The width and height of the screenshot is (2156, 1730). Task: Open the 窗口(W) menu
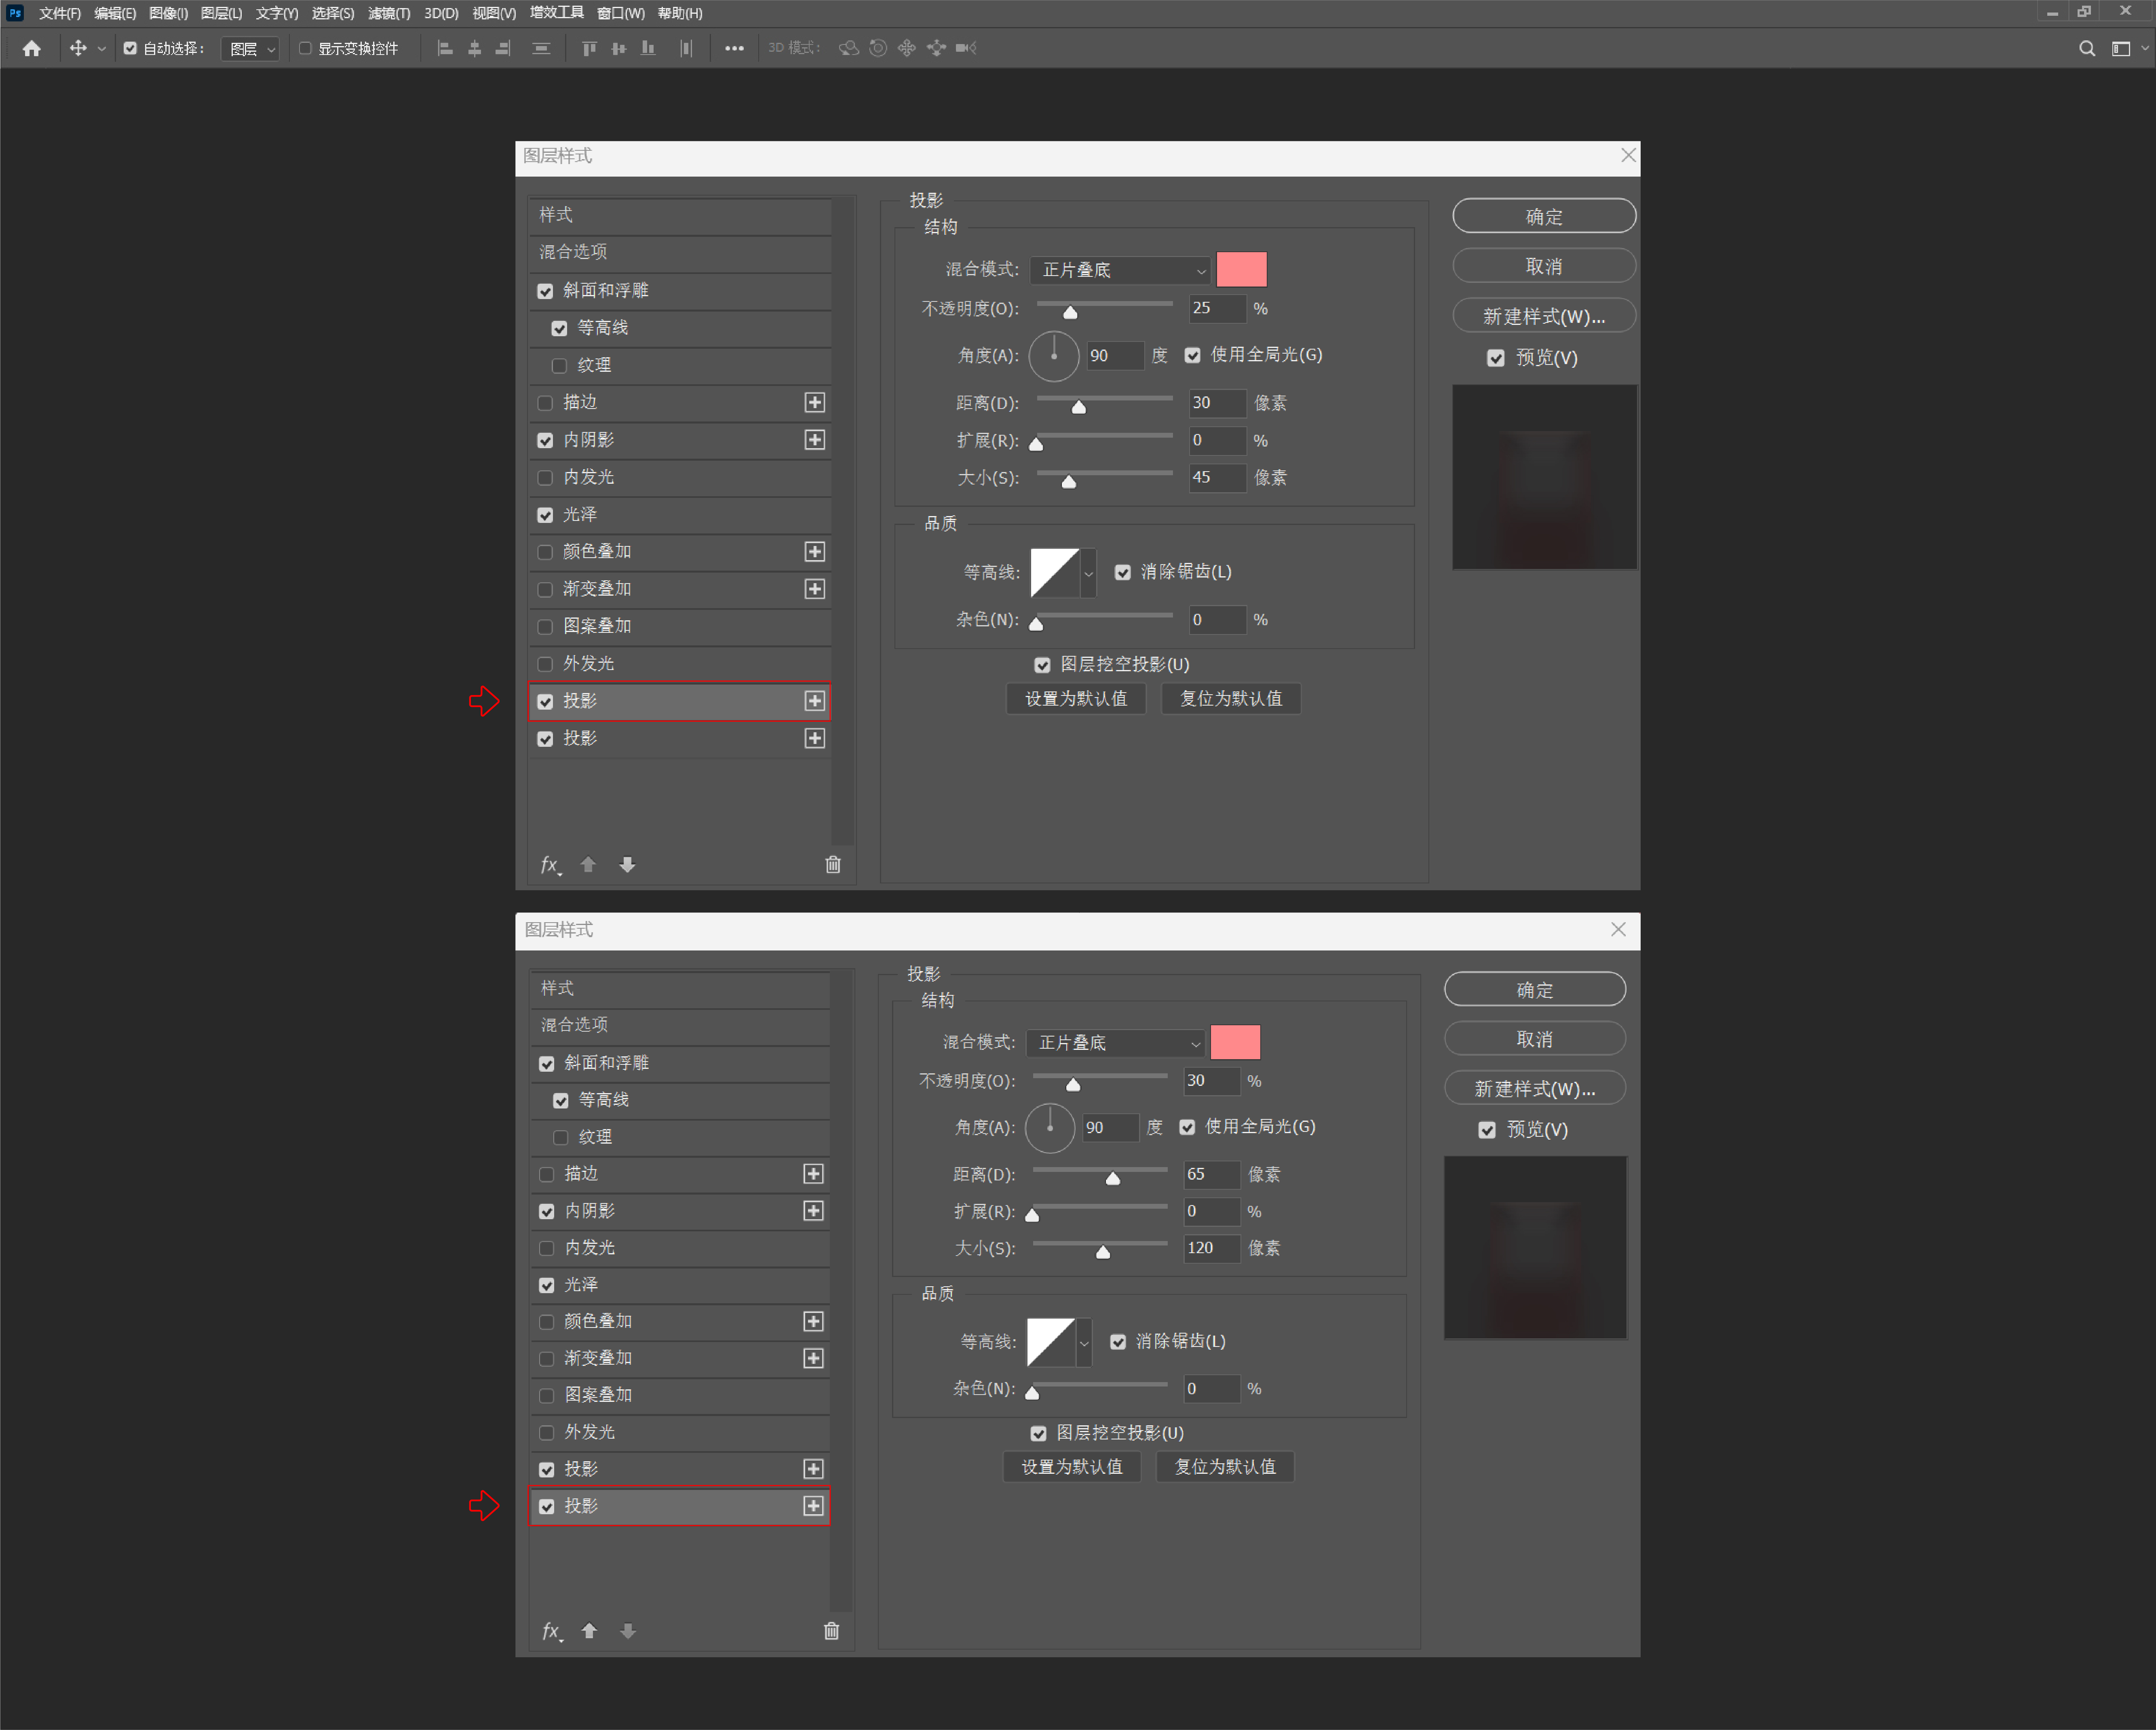click(621, 13)
